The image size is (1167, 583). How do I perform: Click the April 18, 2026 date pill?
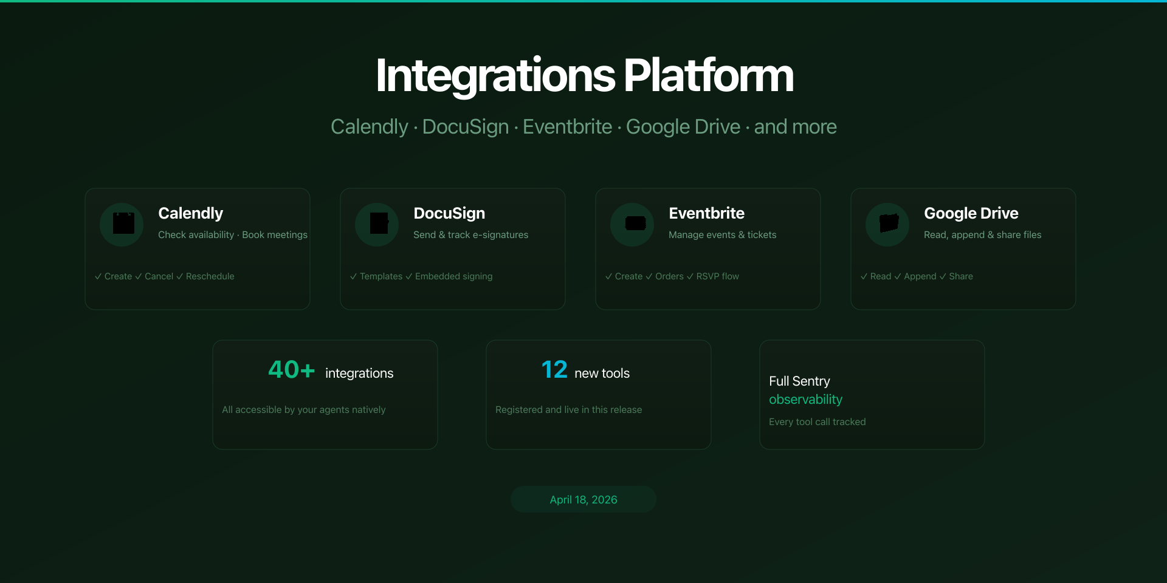(583, 499)
